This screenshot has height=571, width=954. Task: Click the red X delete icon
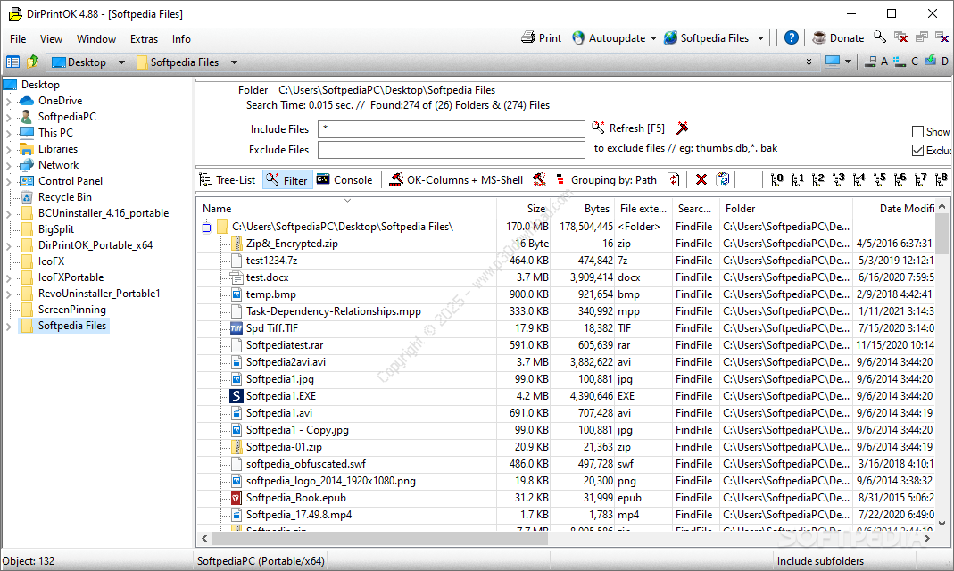pos(701,179)
